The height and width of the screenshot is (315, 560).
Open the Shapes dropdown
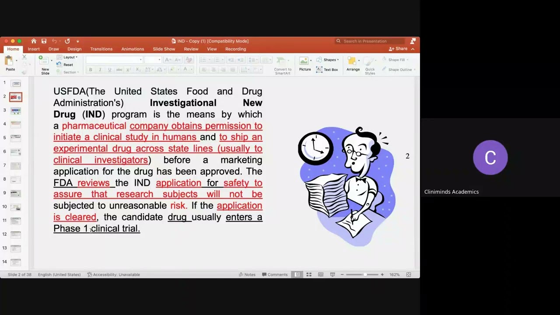coord(328,60)
